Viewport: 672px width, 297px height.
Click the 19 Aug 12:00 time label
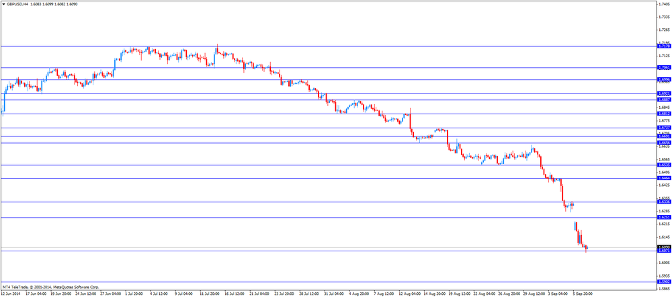[458, 294]
